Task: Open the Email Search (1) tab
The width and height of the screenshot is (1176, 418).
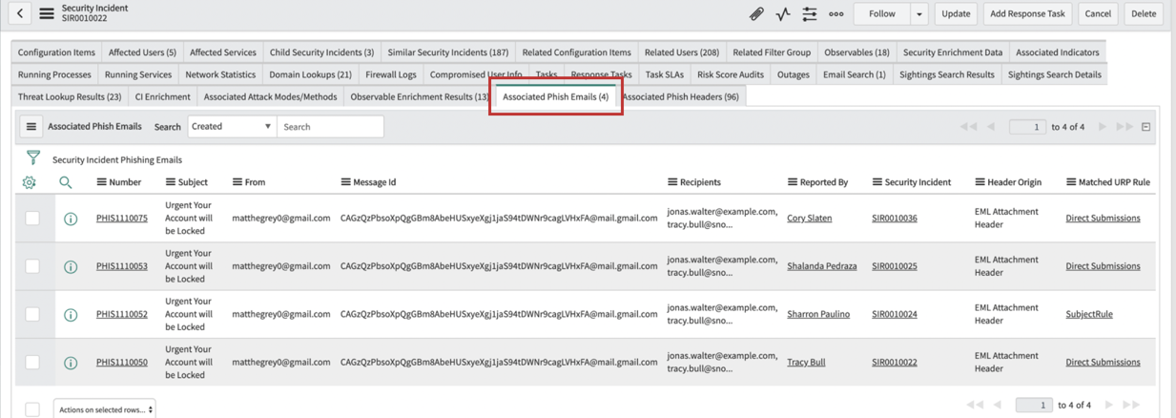Action: [x=855, y=74]
